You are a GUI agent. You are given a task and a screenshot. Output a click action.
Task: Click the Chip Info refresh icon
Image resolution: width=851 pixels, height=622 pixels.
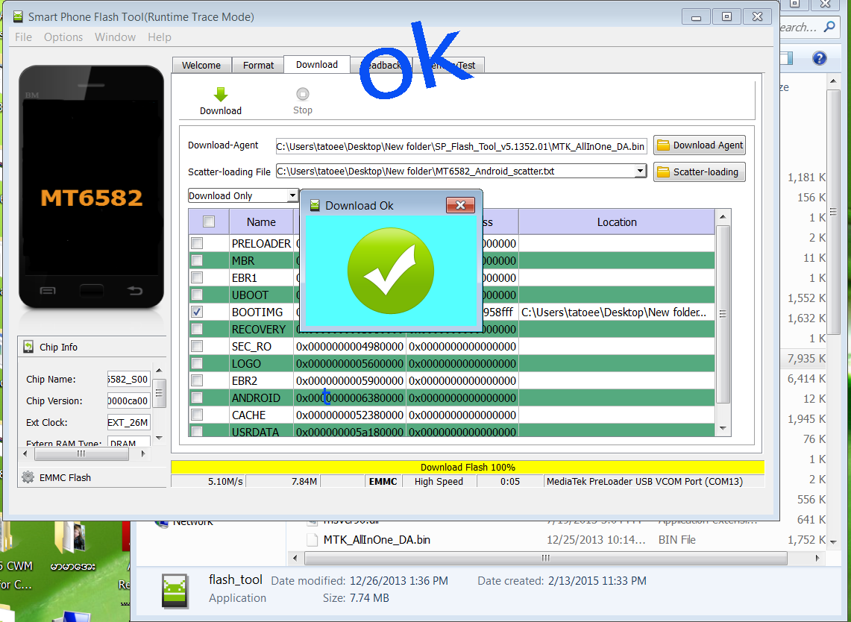(28, 346)
